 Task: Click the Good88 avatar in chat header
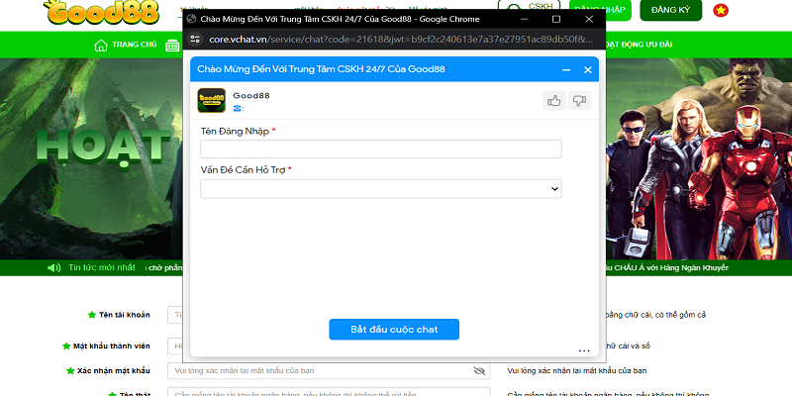pyautogui.click(x=211, y=100)
